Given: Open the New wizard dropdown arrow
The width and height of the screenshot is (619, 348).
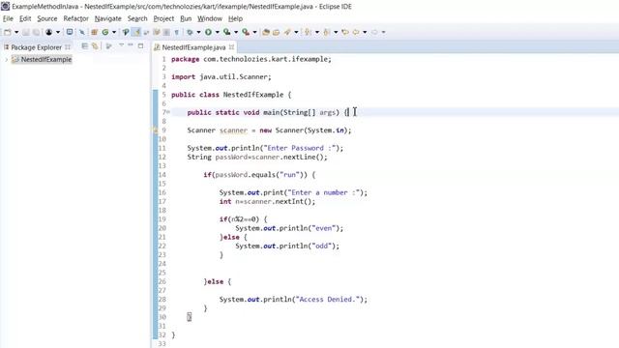Looking at the screenshot, I should pos(16,32).
